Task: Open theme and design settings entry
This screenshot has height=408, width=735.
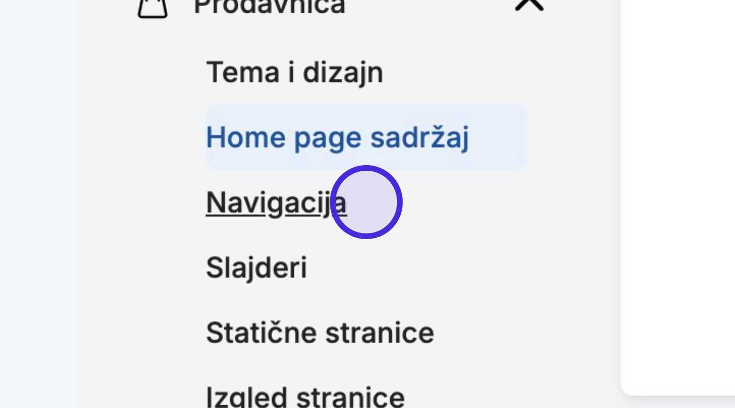Action: [294, 73]
